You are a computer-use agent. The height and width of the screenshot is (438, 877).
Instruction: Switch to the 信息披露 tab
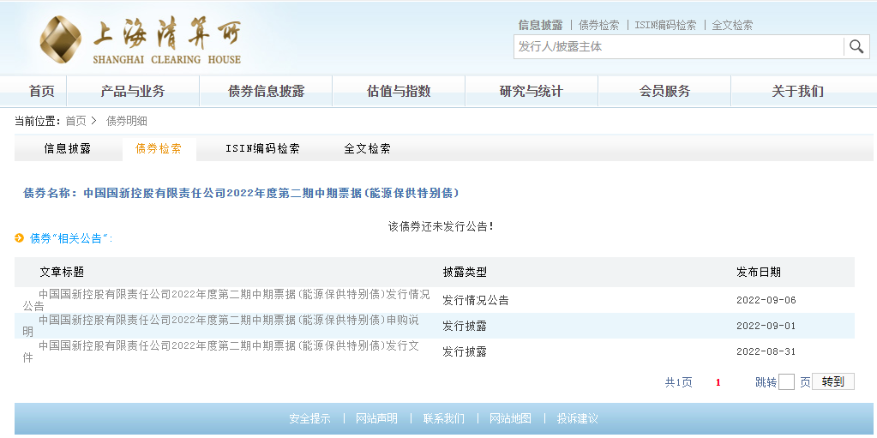68,148
